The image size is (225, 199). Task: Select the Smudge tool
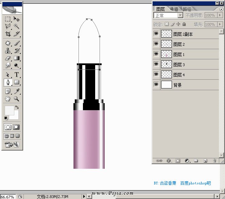click(7, 65)
